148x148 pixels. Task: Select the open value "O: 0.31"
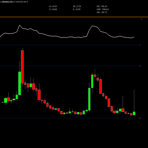tap(53, 7)
